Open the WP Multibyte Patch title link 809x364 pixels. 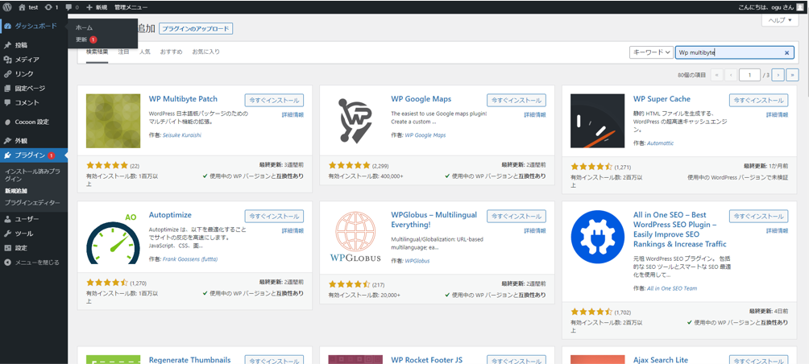tap(183, 99)
